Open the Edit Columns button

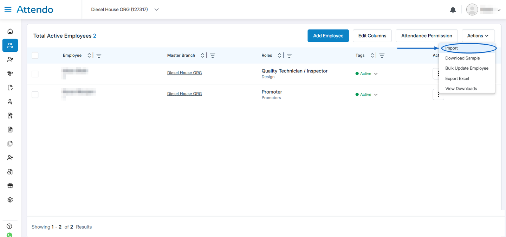click(x=372, y=36)
